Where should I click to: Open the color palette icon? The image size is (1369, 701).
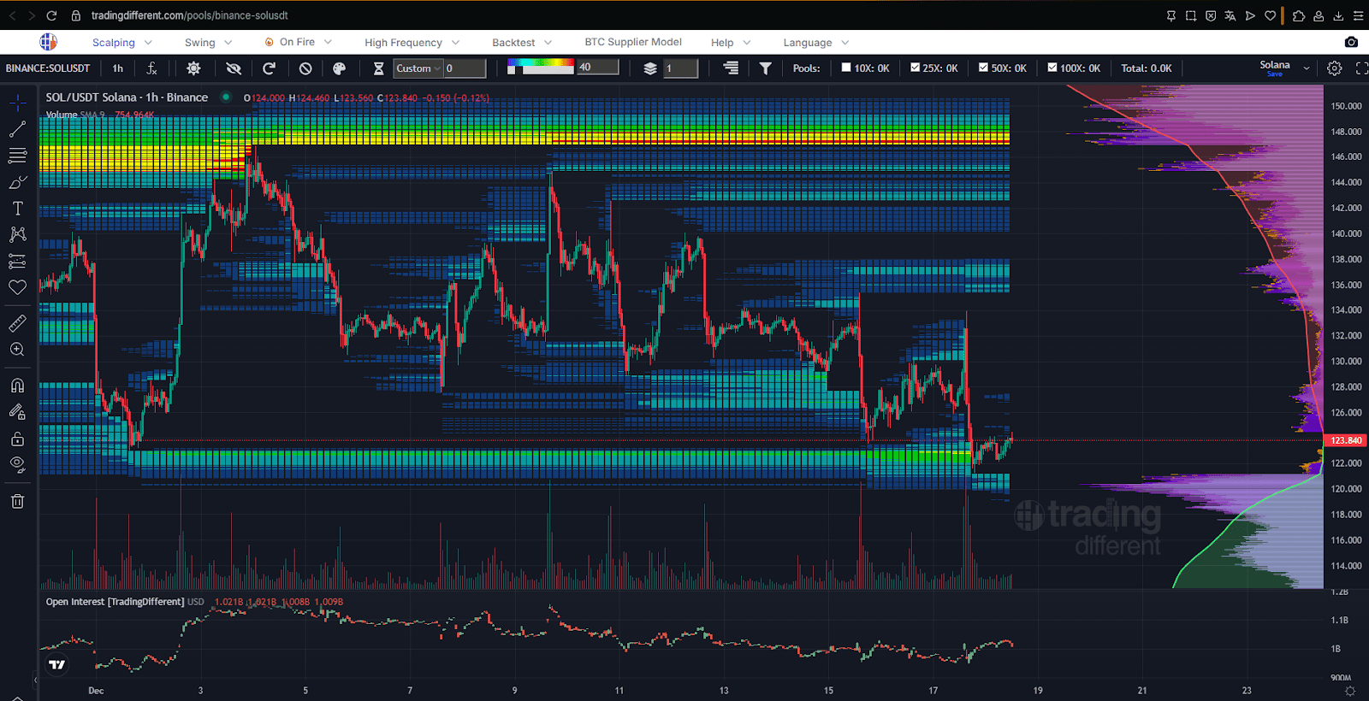click(339, 68)
